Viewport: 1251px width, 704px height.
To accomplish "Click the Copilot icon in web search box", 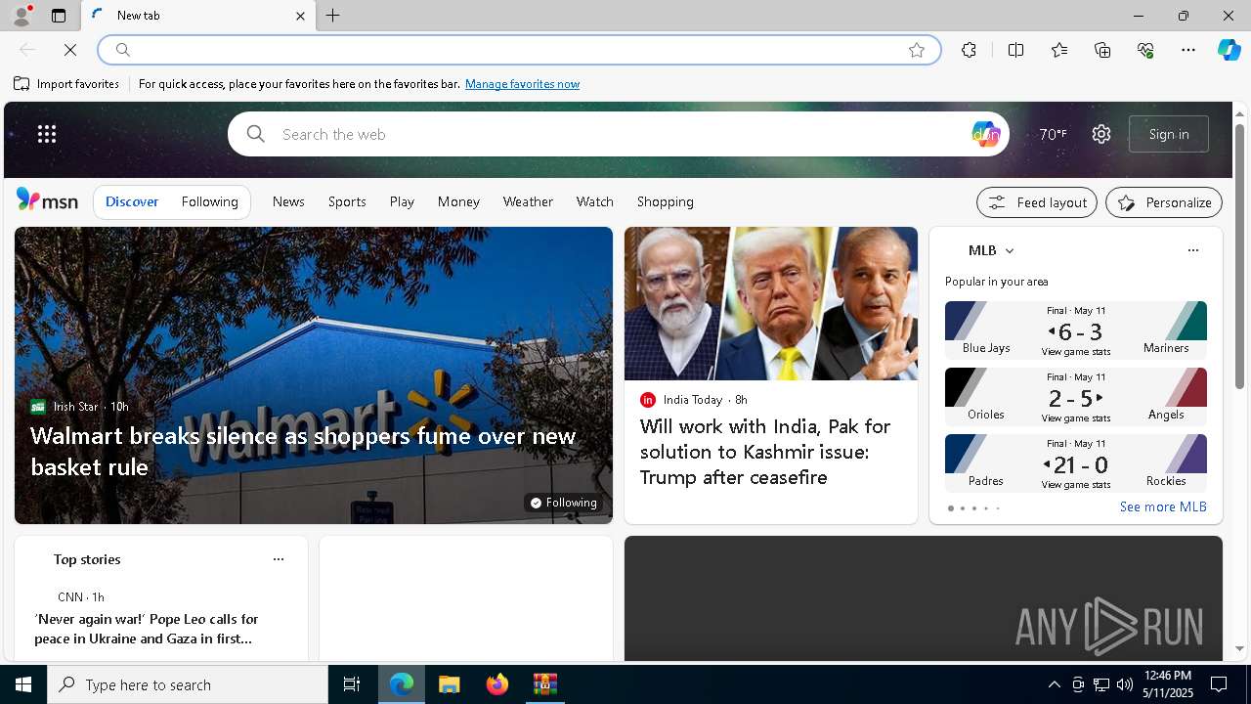I will point(985,134).
